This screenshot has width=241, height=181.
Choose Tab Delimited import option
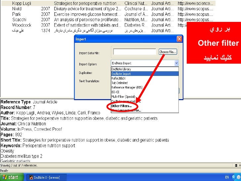(145, 83)
